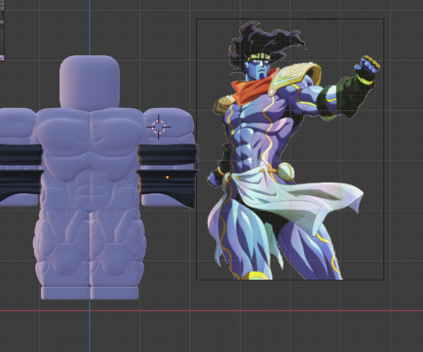The image size is (423, 352).
Task: Click the 3D cursor crosshair on the shoulder
Action: tap(158, 127)
